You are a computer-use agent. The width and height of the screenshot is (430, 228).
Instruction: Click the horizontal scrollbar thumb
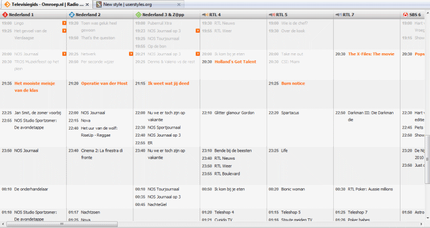62,224
